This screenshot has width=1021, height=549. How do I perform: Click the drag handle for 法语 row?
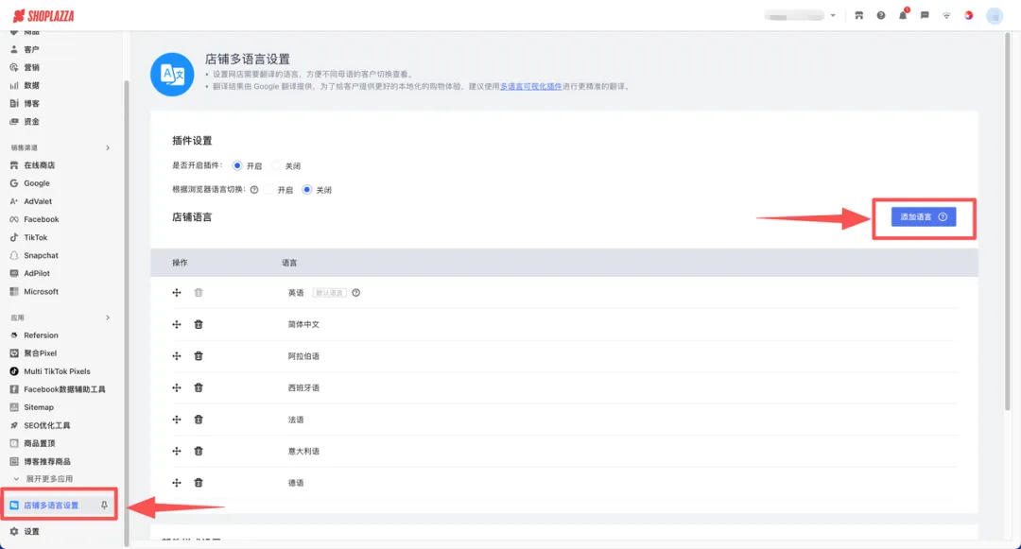[177, 420]
